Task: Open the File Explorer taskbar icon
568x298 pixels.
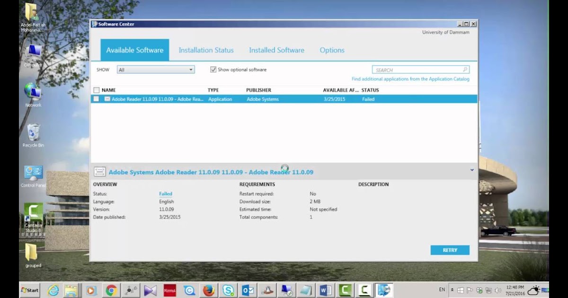Action: [x=71, y=290]
